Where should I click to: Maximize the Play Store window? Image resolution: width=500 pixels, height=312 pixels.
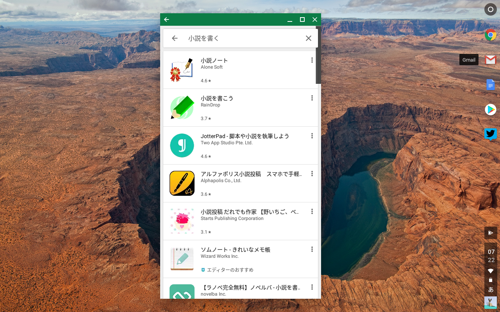[302, 19]
